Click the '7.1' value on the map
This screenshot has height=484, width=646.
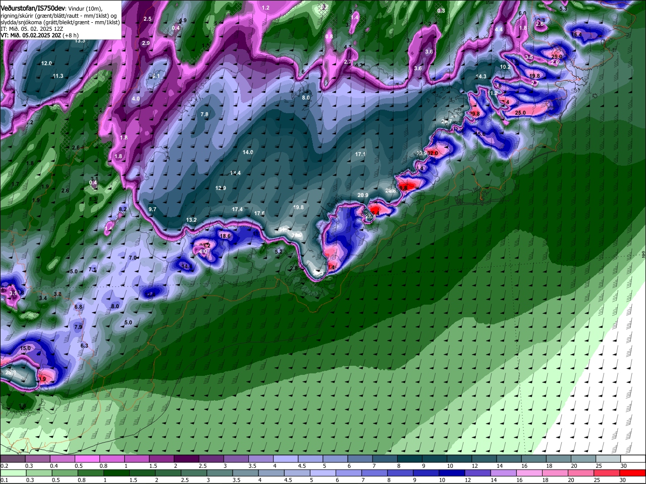[x=92, y=269]
